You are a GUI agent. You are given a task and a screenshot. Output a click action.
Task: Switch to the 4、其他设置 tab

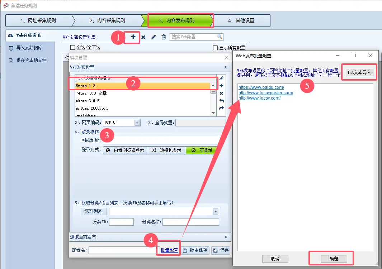[241, 20]
